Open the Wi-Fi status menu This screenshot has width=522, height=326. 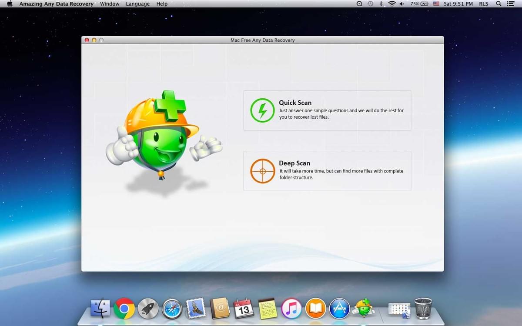(392, 4)
